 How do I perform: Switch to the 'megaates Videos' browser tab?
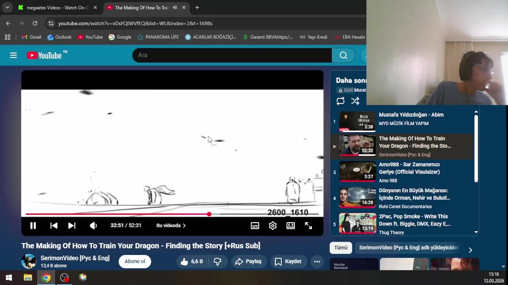[58, 8]
